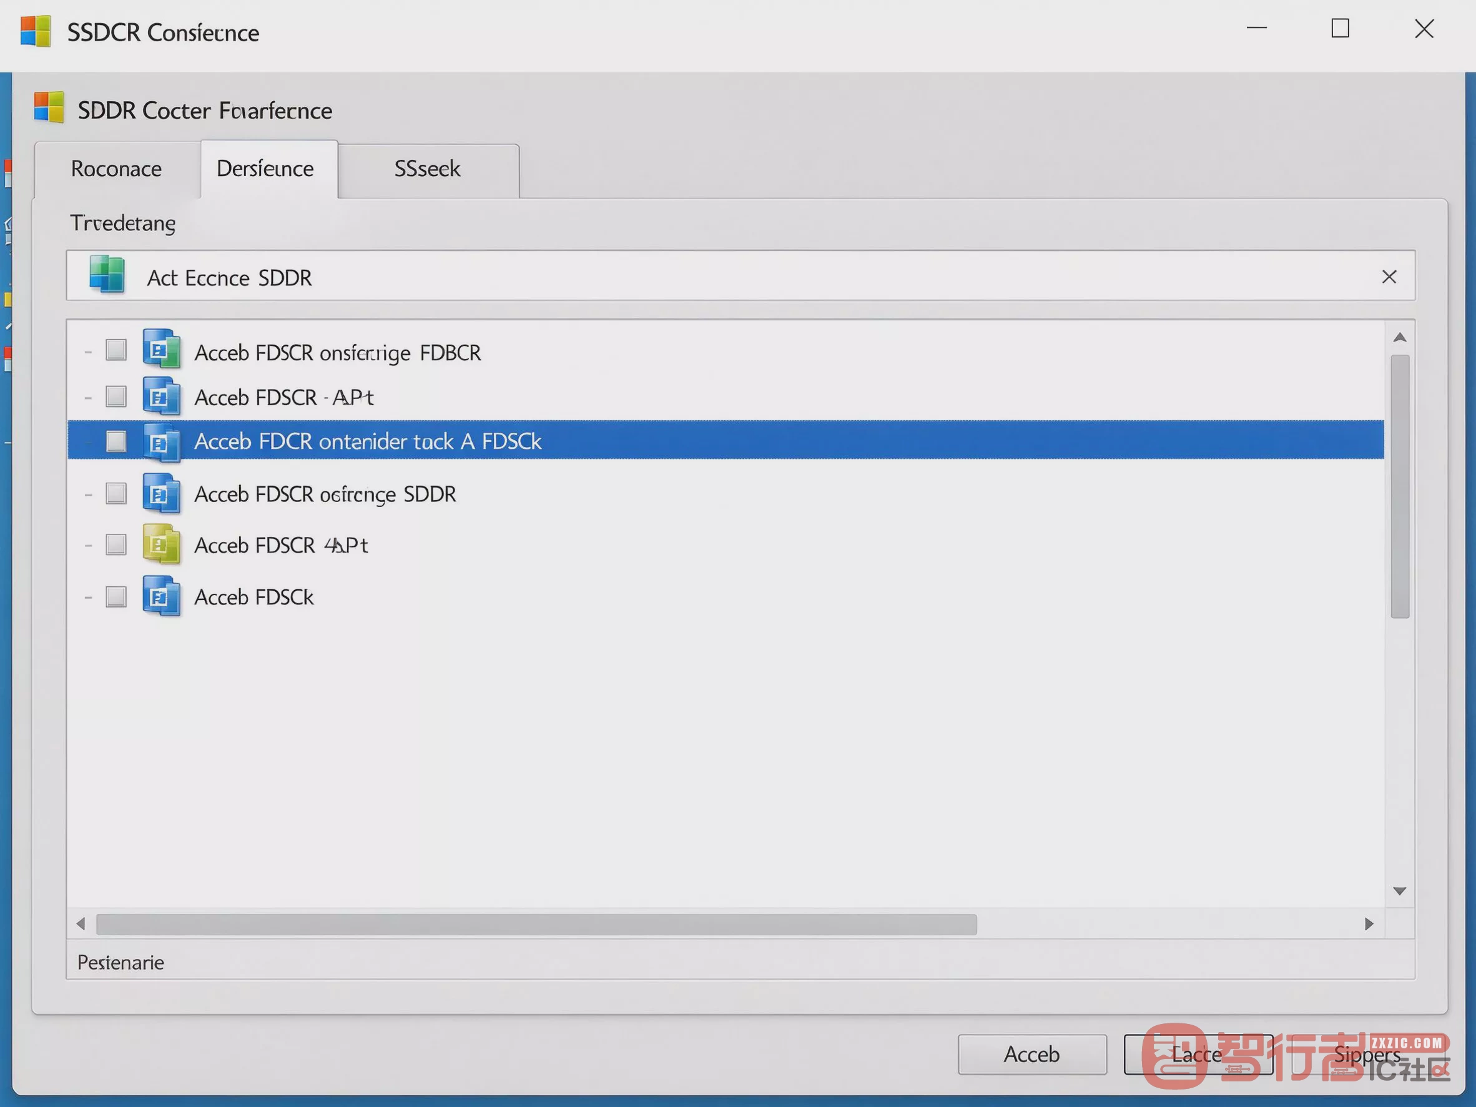
Task: Click the horizontal scrollbar thumb under list
Action: (536, 924)
